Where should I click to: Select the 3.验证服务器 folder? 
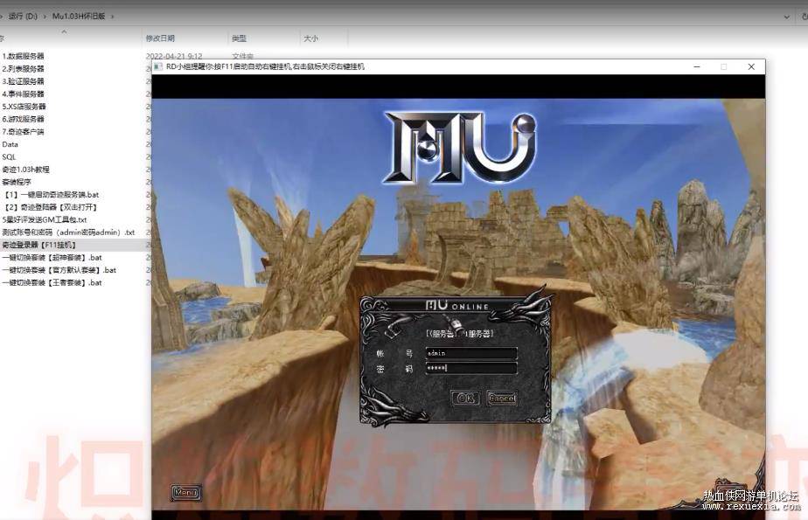coord(24,80)
